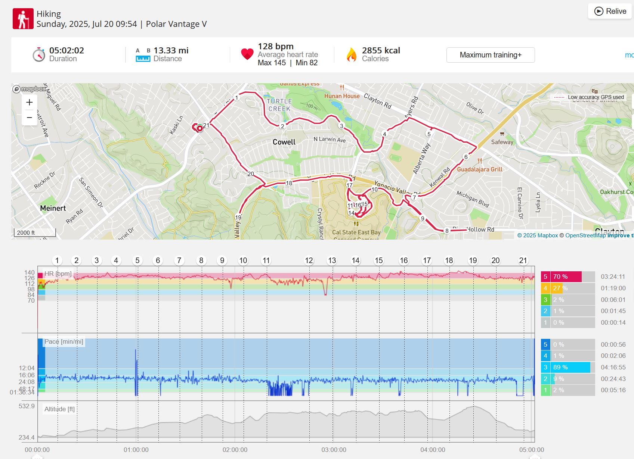Click the Mapbox logo on map
This screenshot has height=459, width=634.
pos(29,89)
